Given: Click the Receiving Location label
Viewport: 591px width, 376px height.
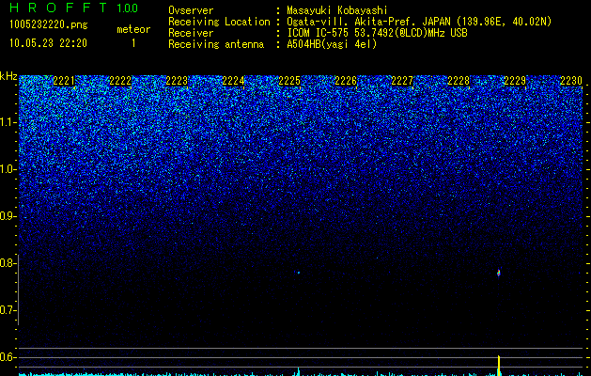Looking at the screenshot, I should [219, 22].
